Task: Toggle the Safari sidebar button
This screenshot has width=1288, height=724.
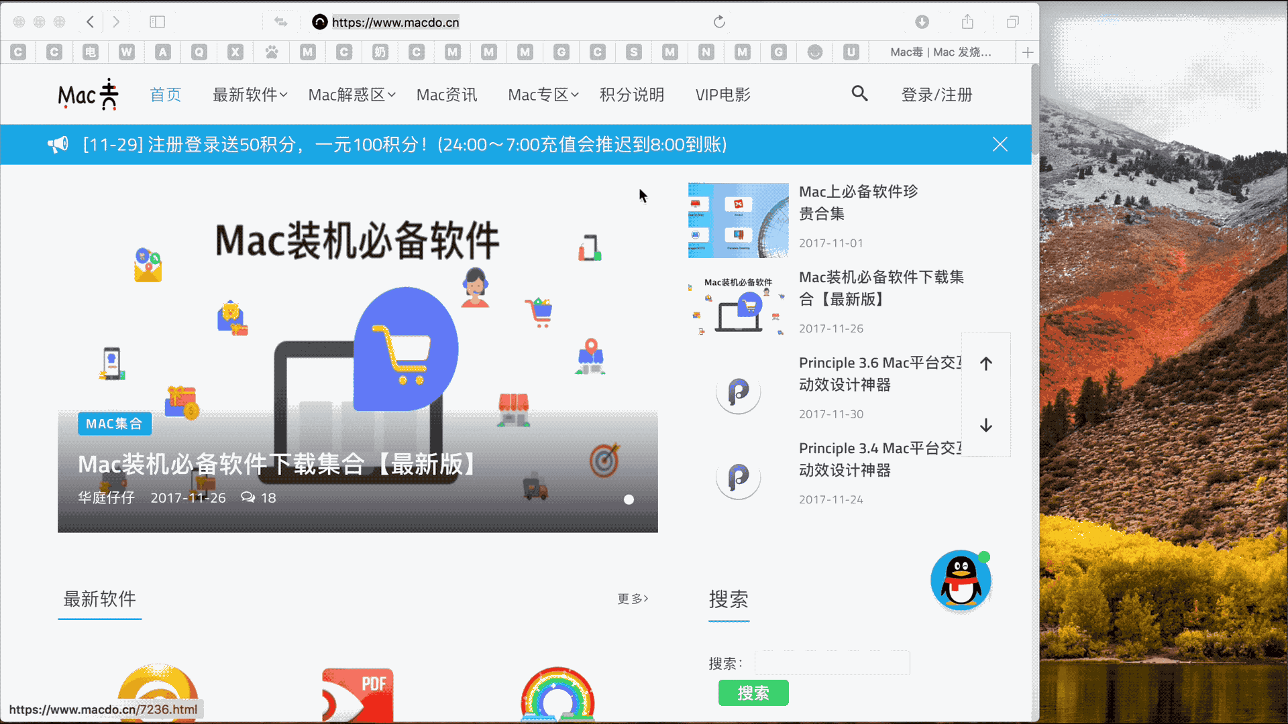Action: click(x=157, y=21)
